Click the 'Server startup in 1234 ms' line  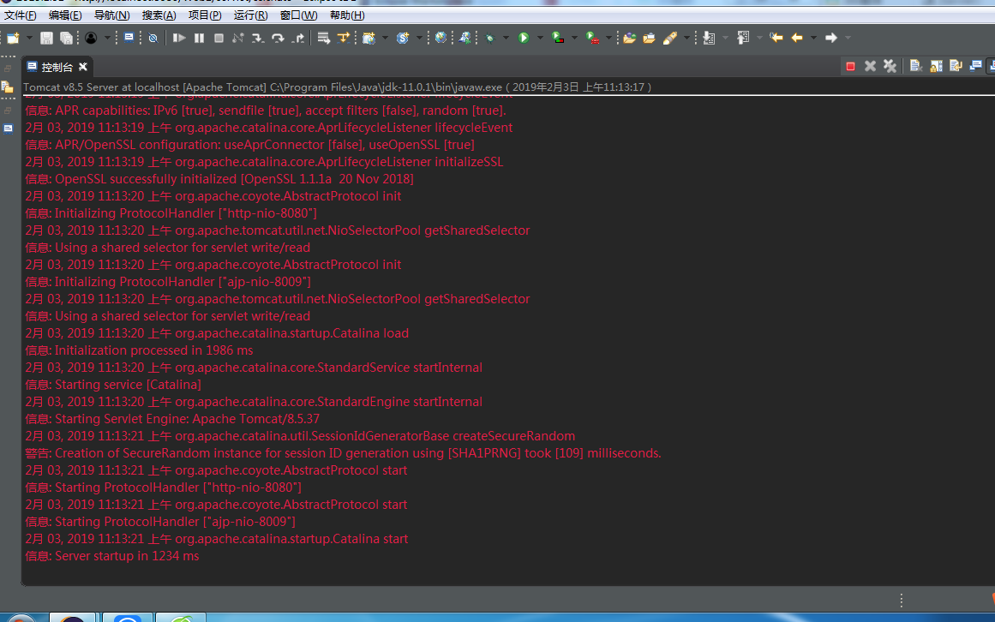(x=112, y=556)
